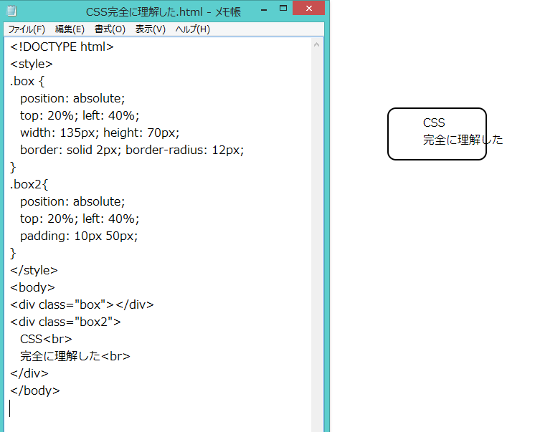This screenshot has height=432, width=535.
Task: Open the 編集(E) menu
Action: click(x=70, y=29)
